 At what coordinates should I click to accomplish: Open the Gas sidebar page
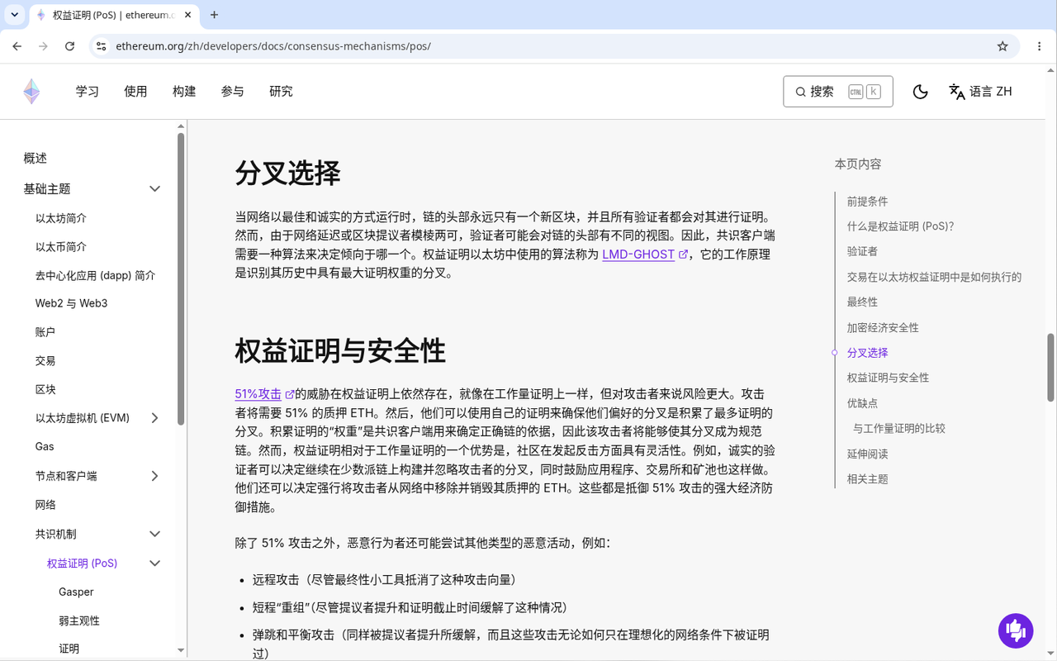45,447
